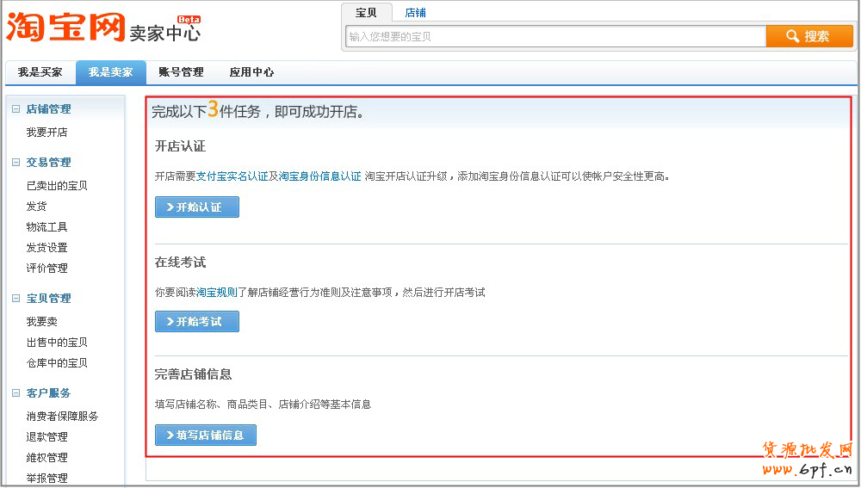Click the search input field

tap(555, 36)
